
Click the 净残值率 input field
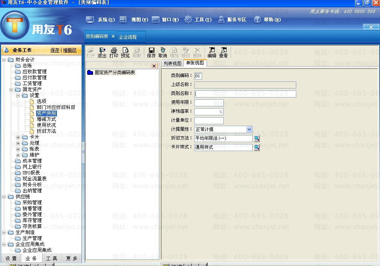[x=209, y=112]
